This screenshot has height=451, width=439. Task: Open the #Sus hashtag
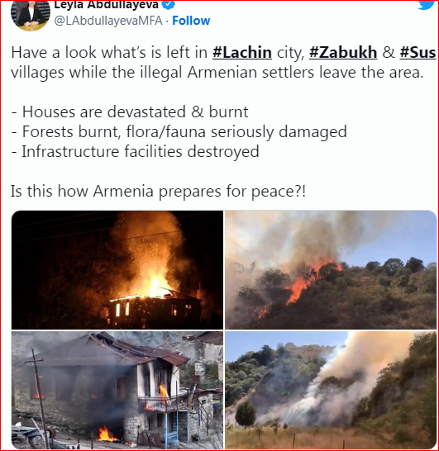pos(418,53)
